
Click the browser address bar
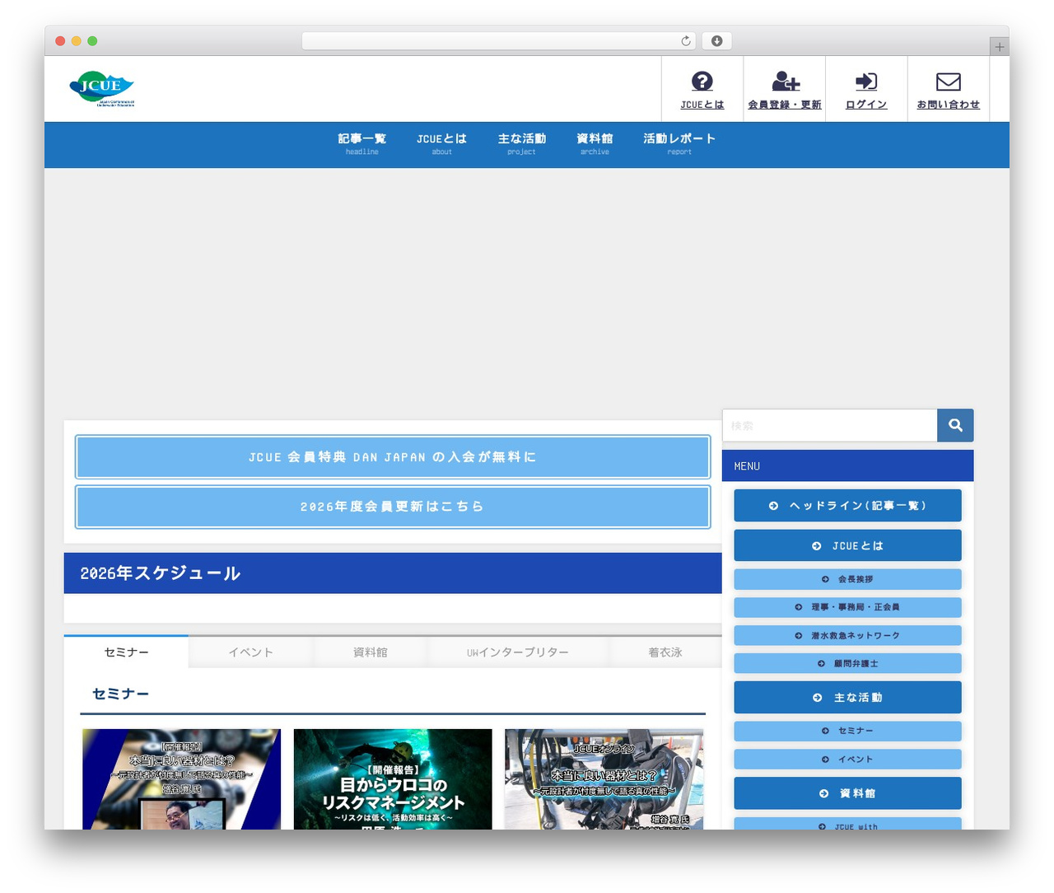click(x=498, y=41)
